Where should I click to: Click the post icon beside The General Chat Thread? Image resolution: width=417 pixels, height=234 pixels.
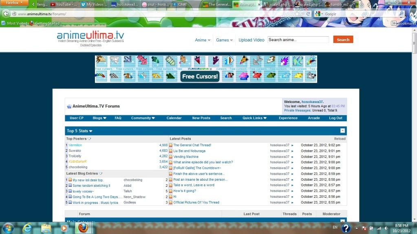[x=171, y=145]
